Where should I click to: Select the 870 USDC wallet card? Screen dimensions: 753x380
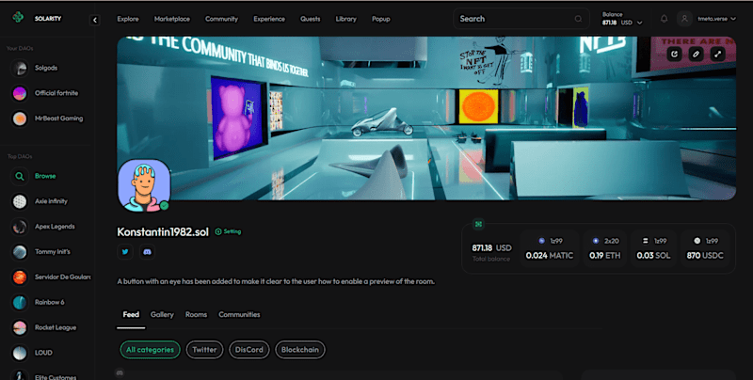tap(705, 248)
